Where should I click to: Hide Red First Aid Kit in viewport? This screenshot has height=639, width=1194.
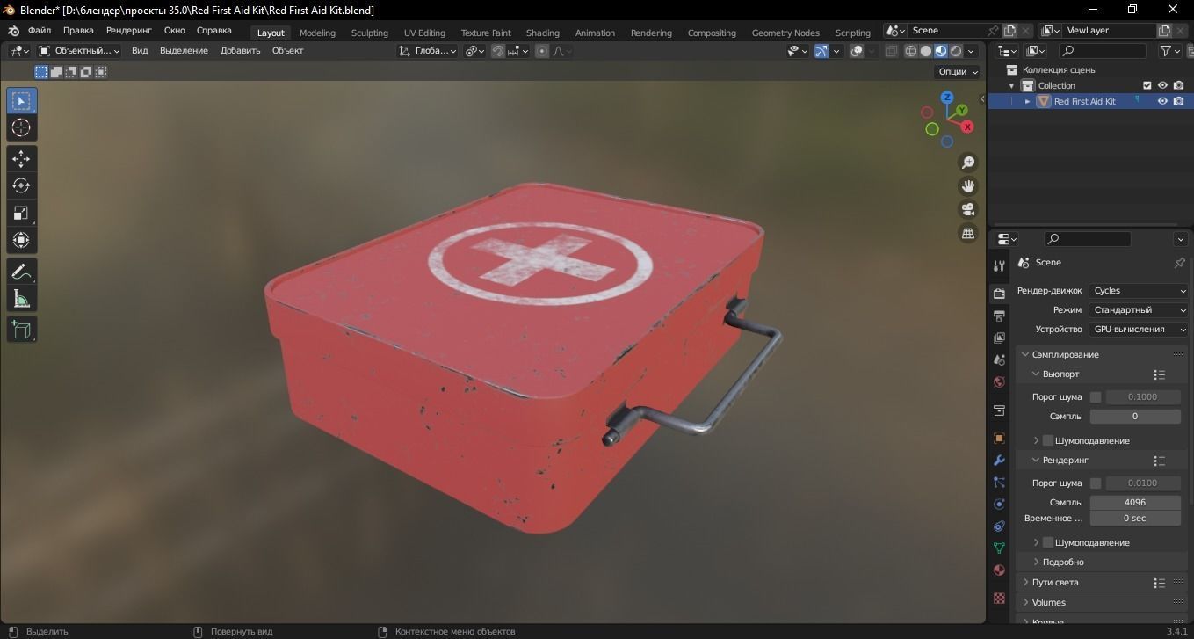click(x=1162, y=101)
